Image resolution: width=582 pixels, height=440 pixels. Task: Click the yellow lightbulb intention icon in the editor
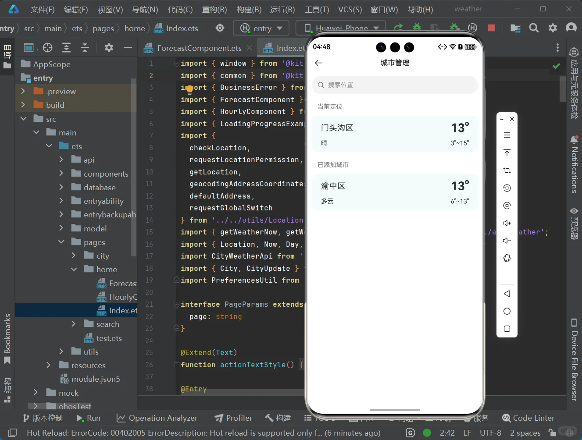pyautogui.click(x=189, y=90)
